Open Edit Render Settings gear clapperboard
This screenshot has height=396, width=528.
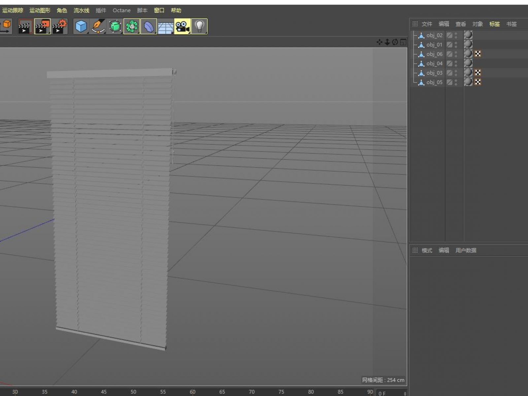point(59,26)
